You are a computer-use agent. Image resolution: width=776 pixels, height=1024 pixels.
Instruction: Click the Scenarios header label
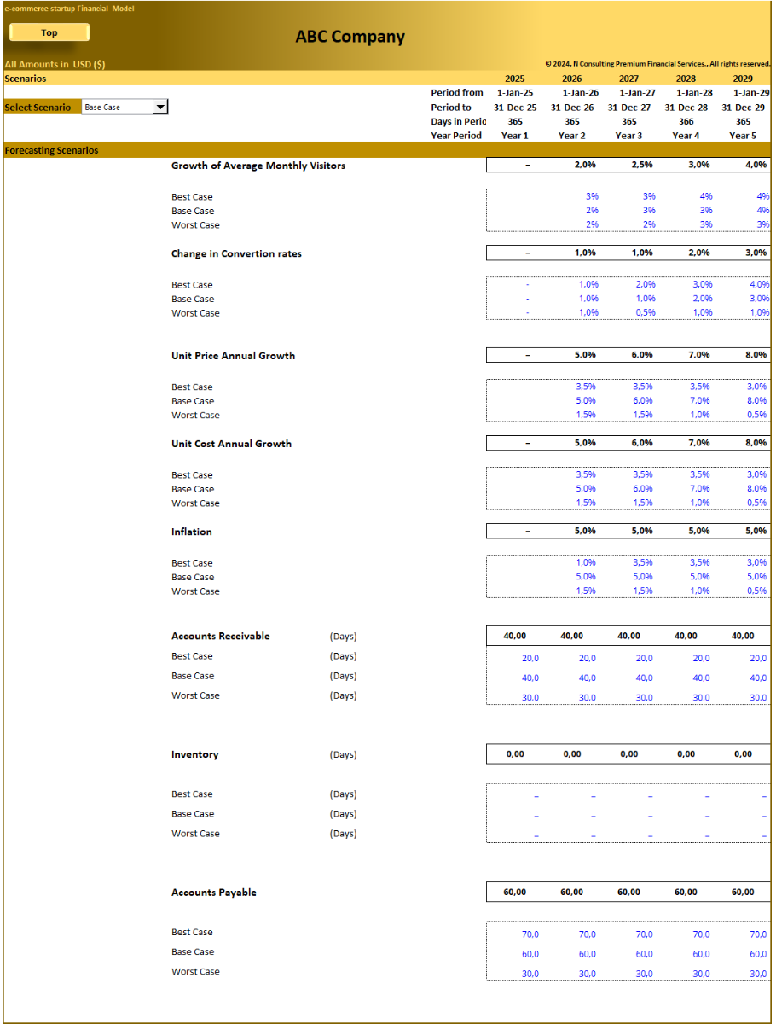click(x=26, y=79)
